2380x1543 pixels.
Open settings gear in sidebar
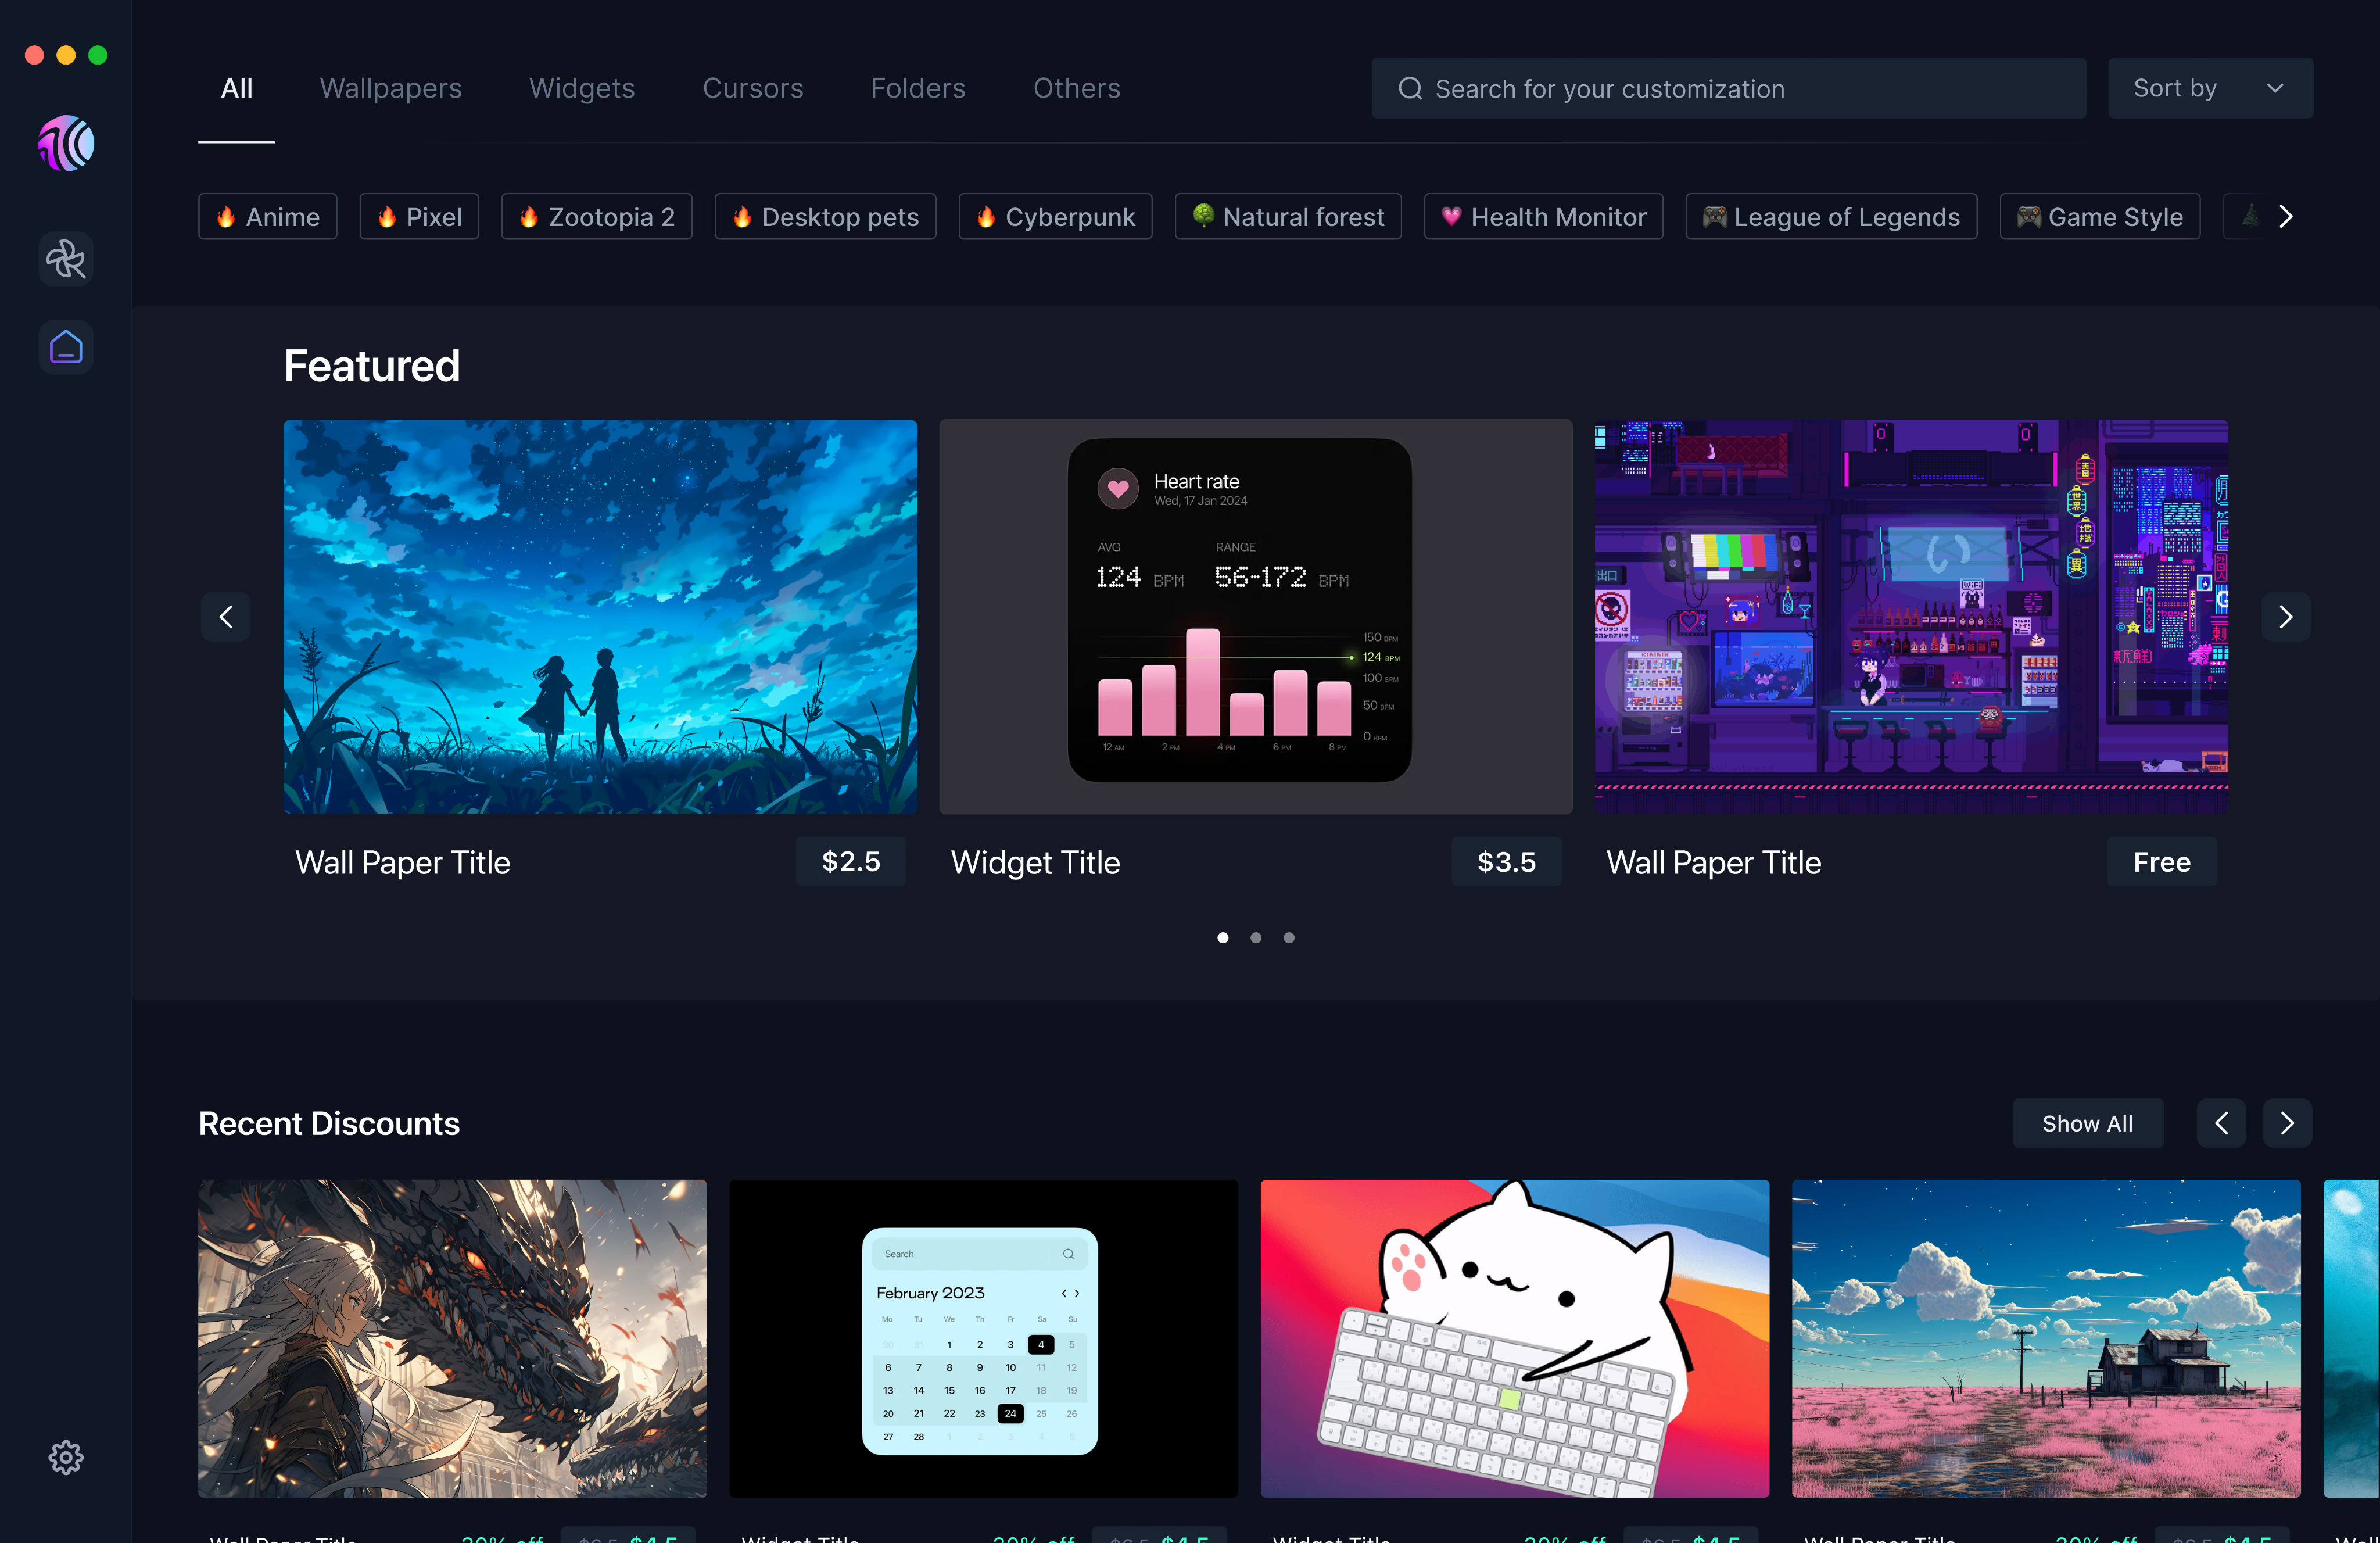tap(66, 1457)
